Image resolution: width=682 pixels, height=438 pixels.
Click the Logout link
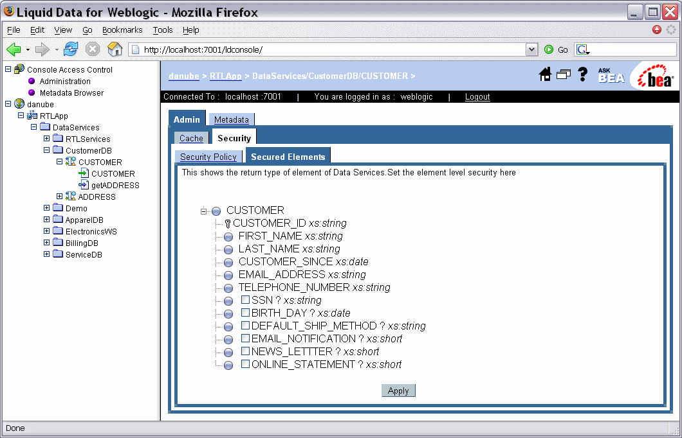pyautogui.click(x=477, y=97)
